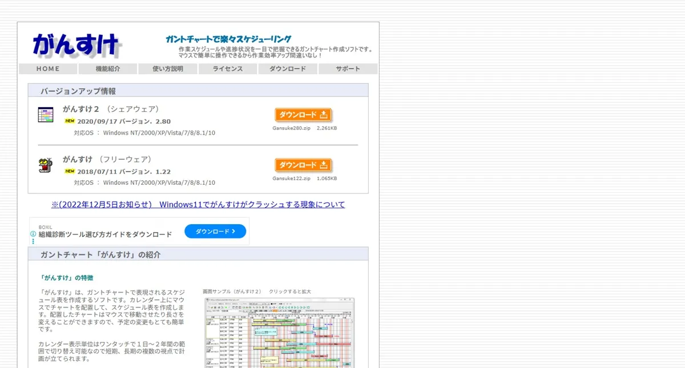Image resolution: width=685 pixels, height=368 pixels.
Task: Click the ガントチャート「がんすけ」の紹介 header
Action: (x=198, y=254)
